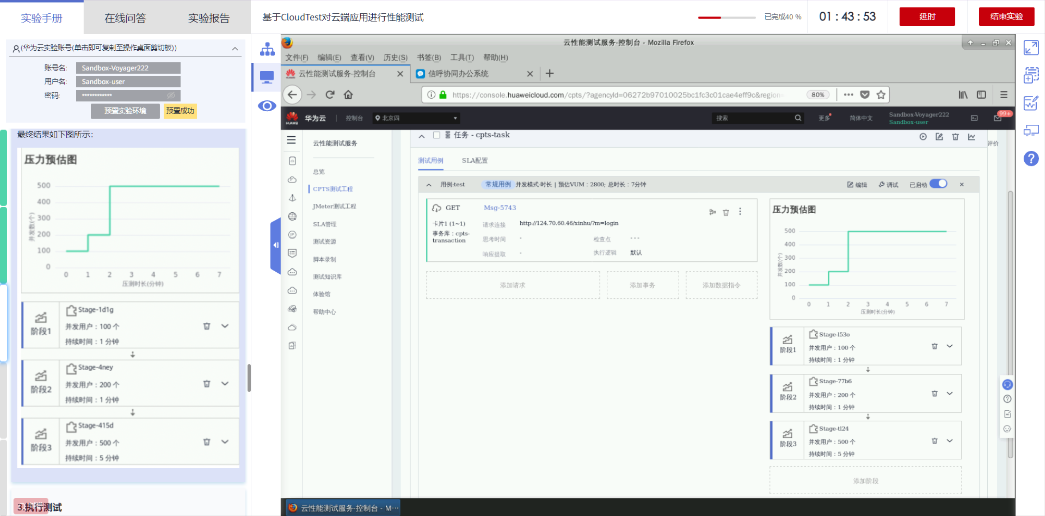Screen dimensions: 1045x516
Task: Bookmark this page with star icon
Action: [880, 94]
